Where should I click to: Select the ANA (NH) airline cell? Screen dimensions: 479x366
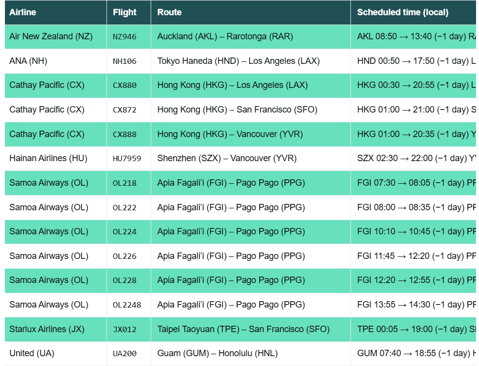(28, 61)
